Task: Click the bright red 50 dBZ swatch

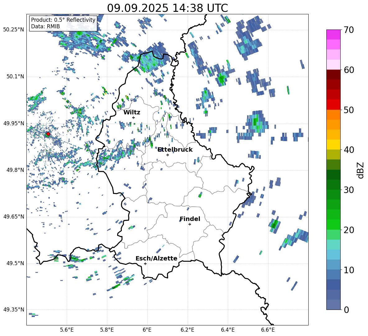Action: [333, 104]
